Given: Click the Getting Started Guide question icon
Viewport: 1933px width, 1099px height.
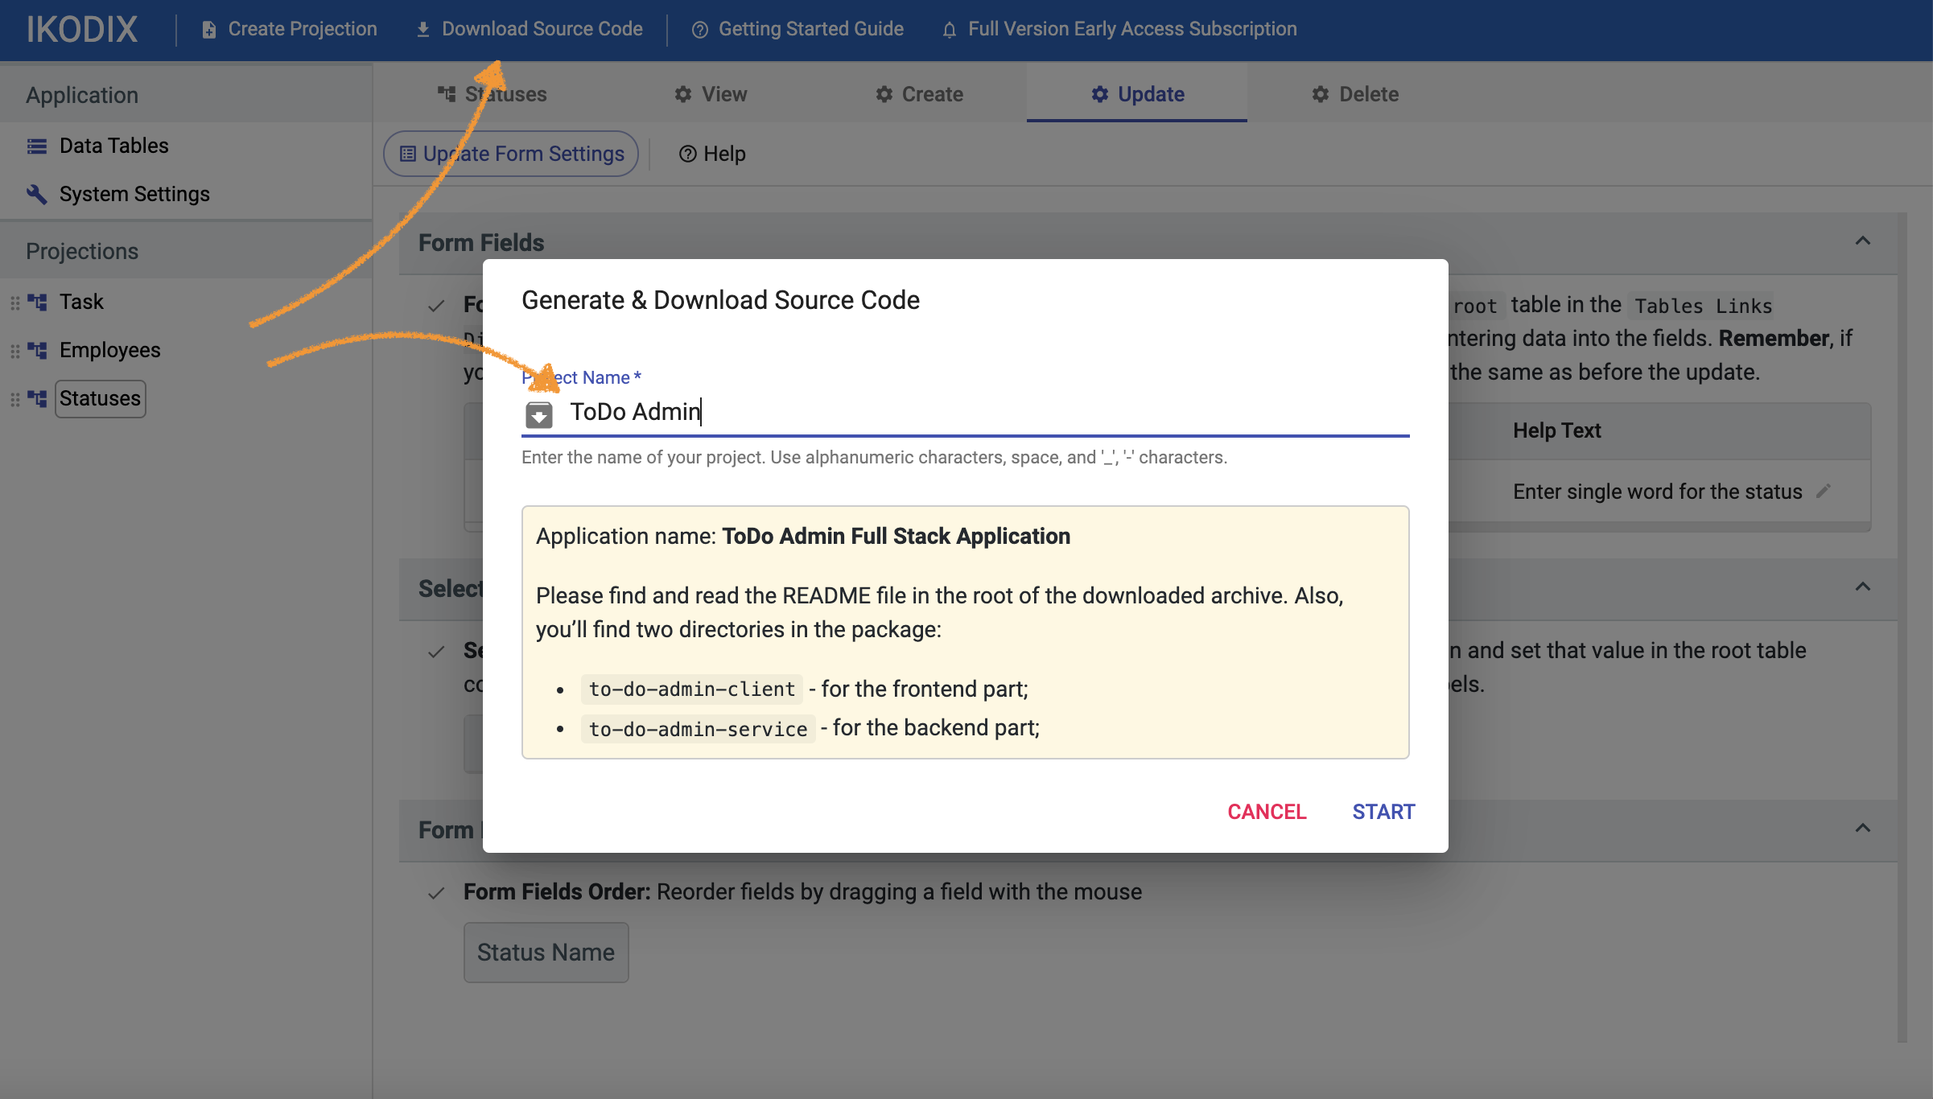Looking at the screenshot, I should point(700,30).
